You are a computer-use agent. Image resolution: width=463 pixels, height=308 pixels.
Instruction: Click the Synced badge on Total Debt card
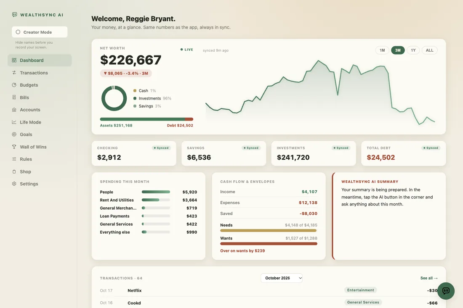[x=431, y=148]
